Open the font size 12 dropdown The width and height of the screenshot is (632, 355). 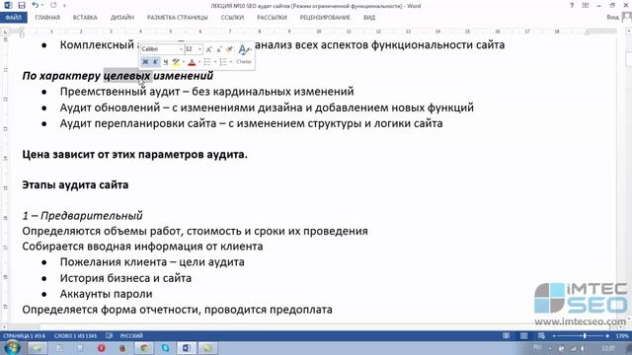[x=199, y=49]
